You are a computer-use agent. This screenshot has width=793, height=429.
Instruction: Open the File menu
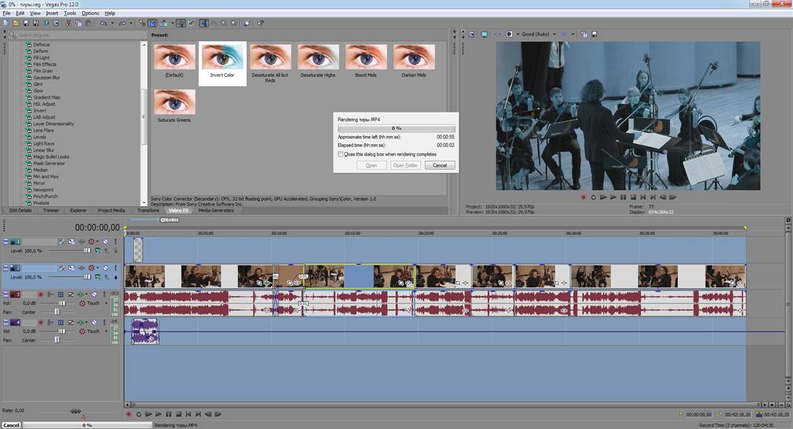point(7,13)
